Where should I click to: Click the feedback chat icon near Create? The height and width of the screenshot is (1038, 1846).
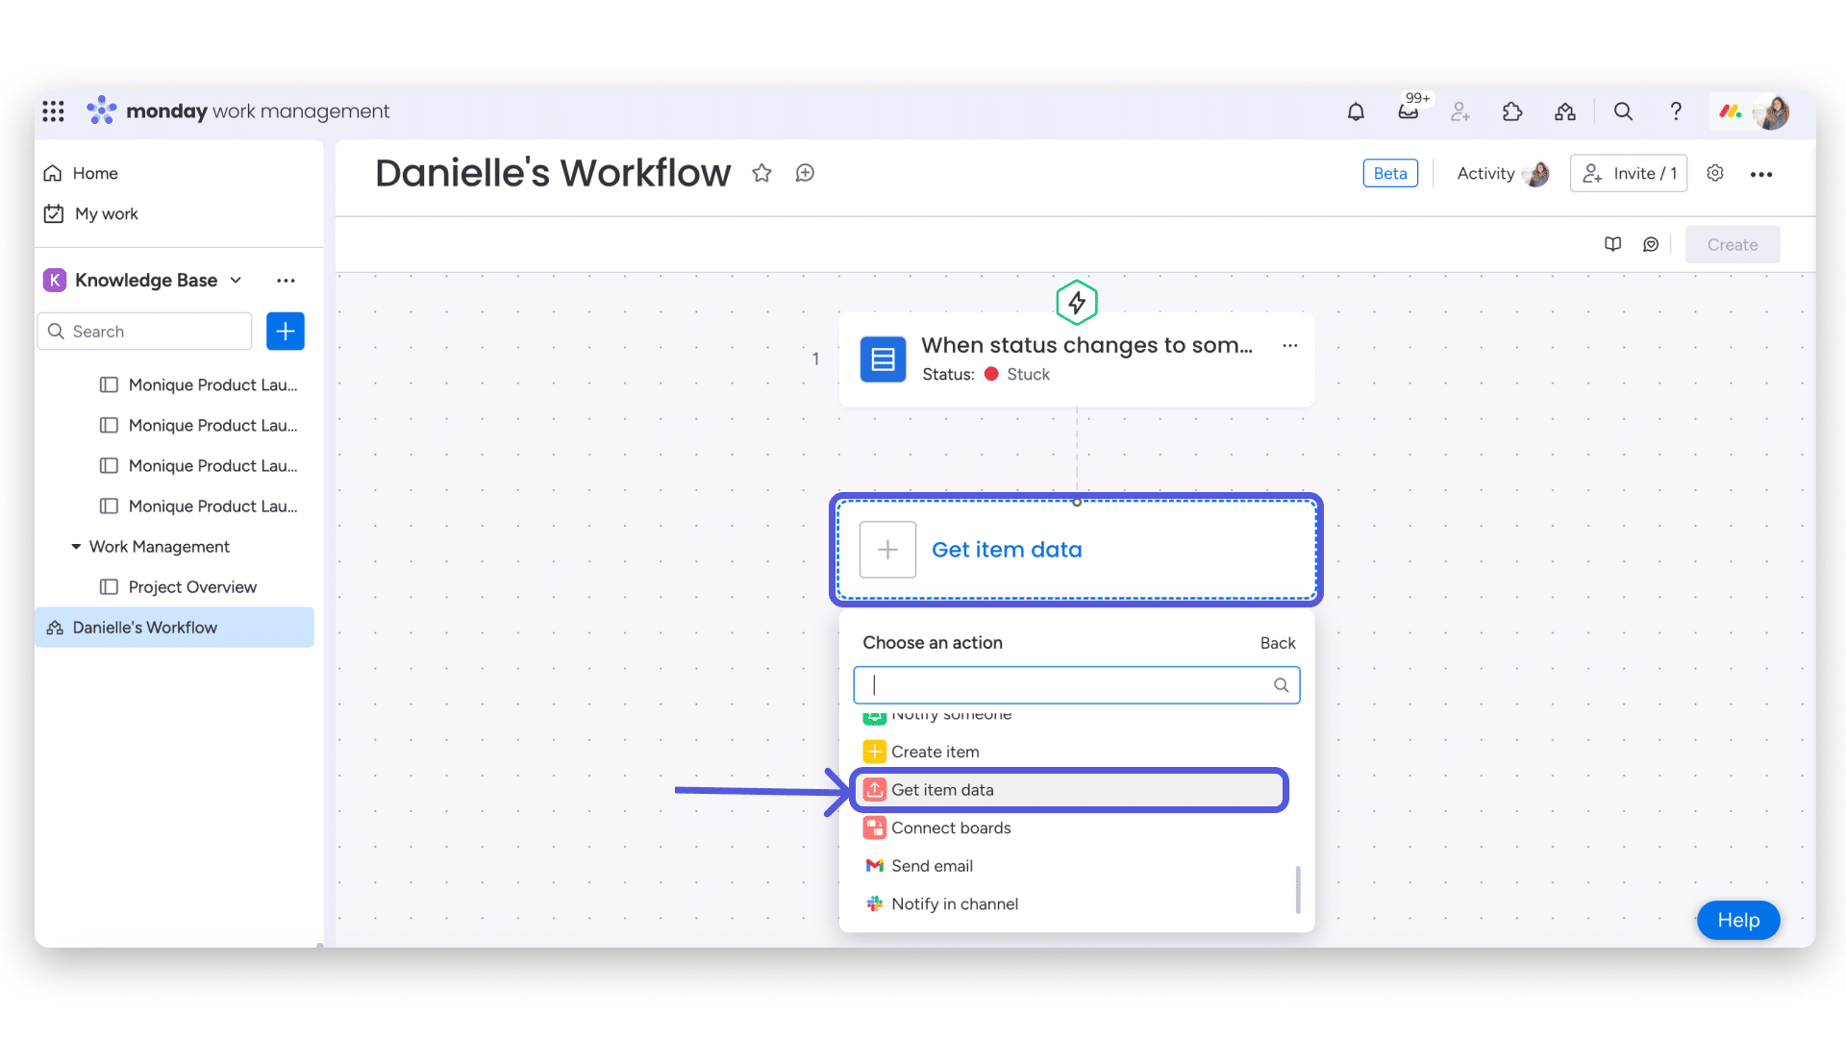coord(1651,244)
